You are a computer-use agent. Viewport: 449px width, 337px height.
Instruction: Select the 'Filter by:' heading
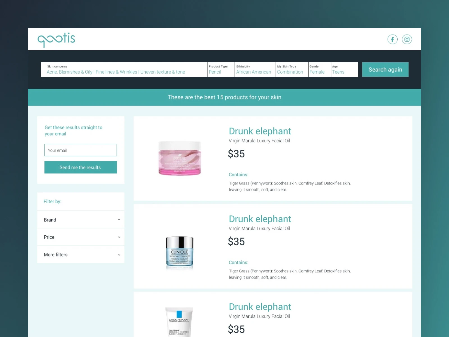pyautogui.click(x=52, y=201)
